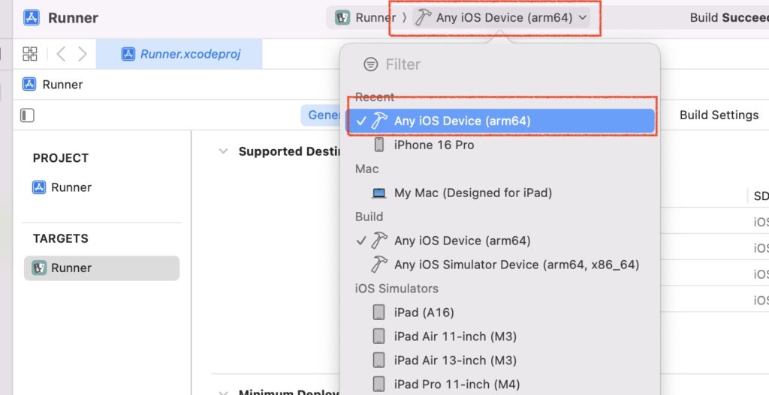
Task: Open the Any iOS Device destination dropdown
Action: pyautogui.click(x=501, y=18)
